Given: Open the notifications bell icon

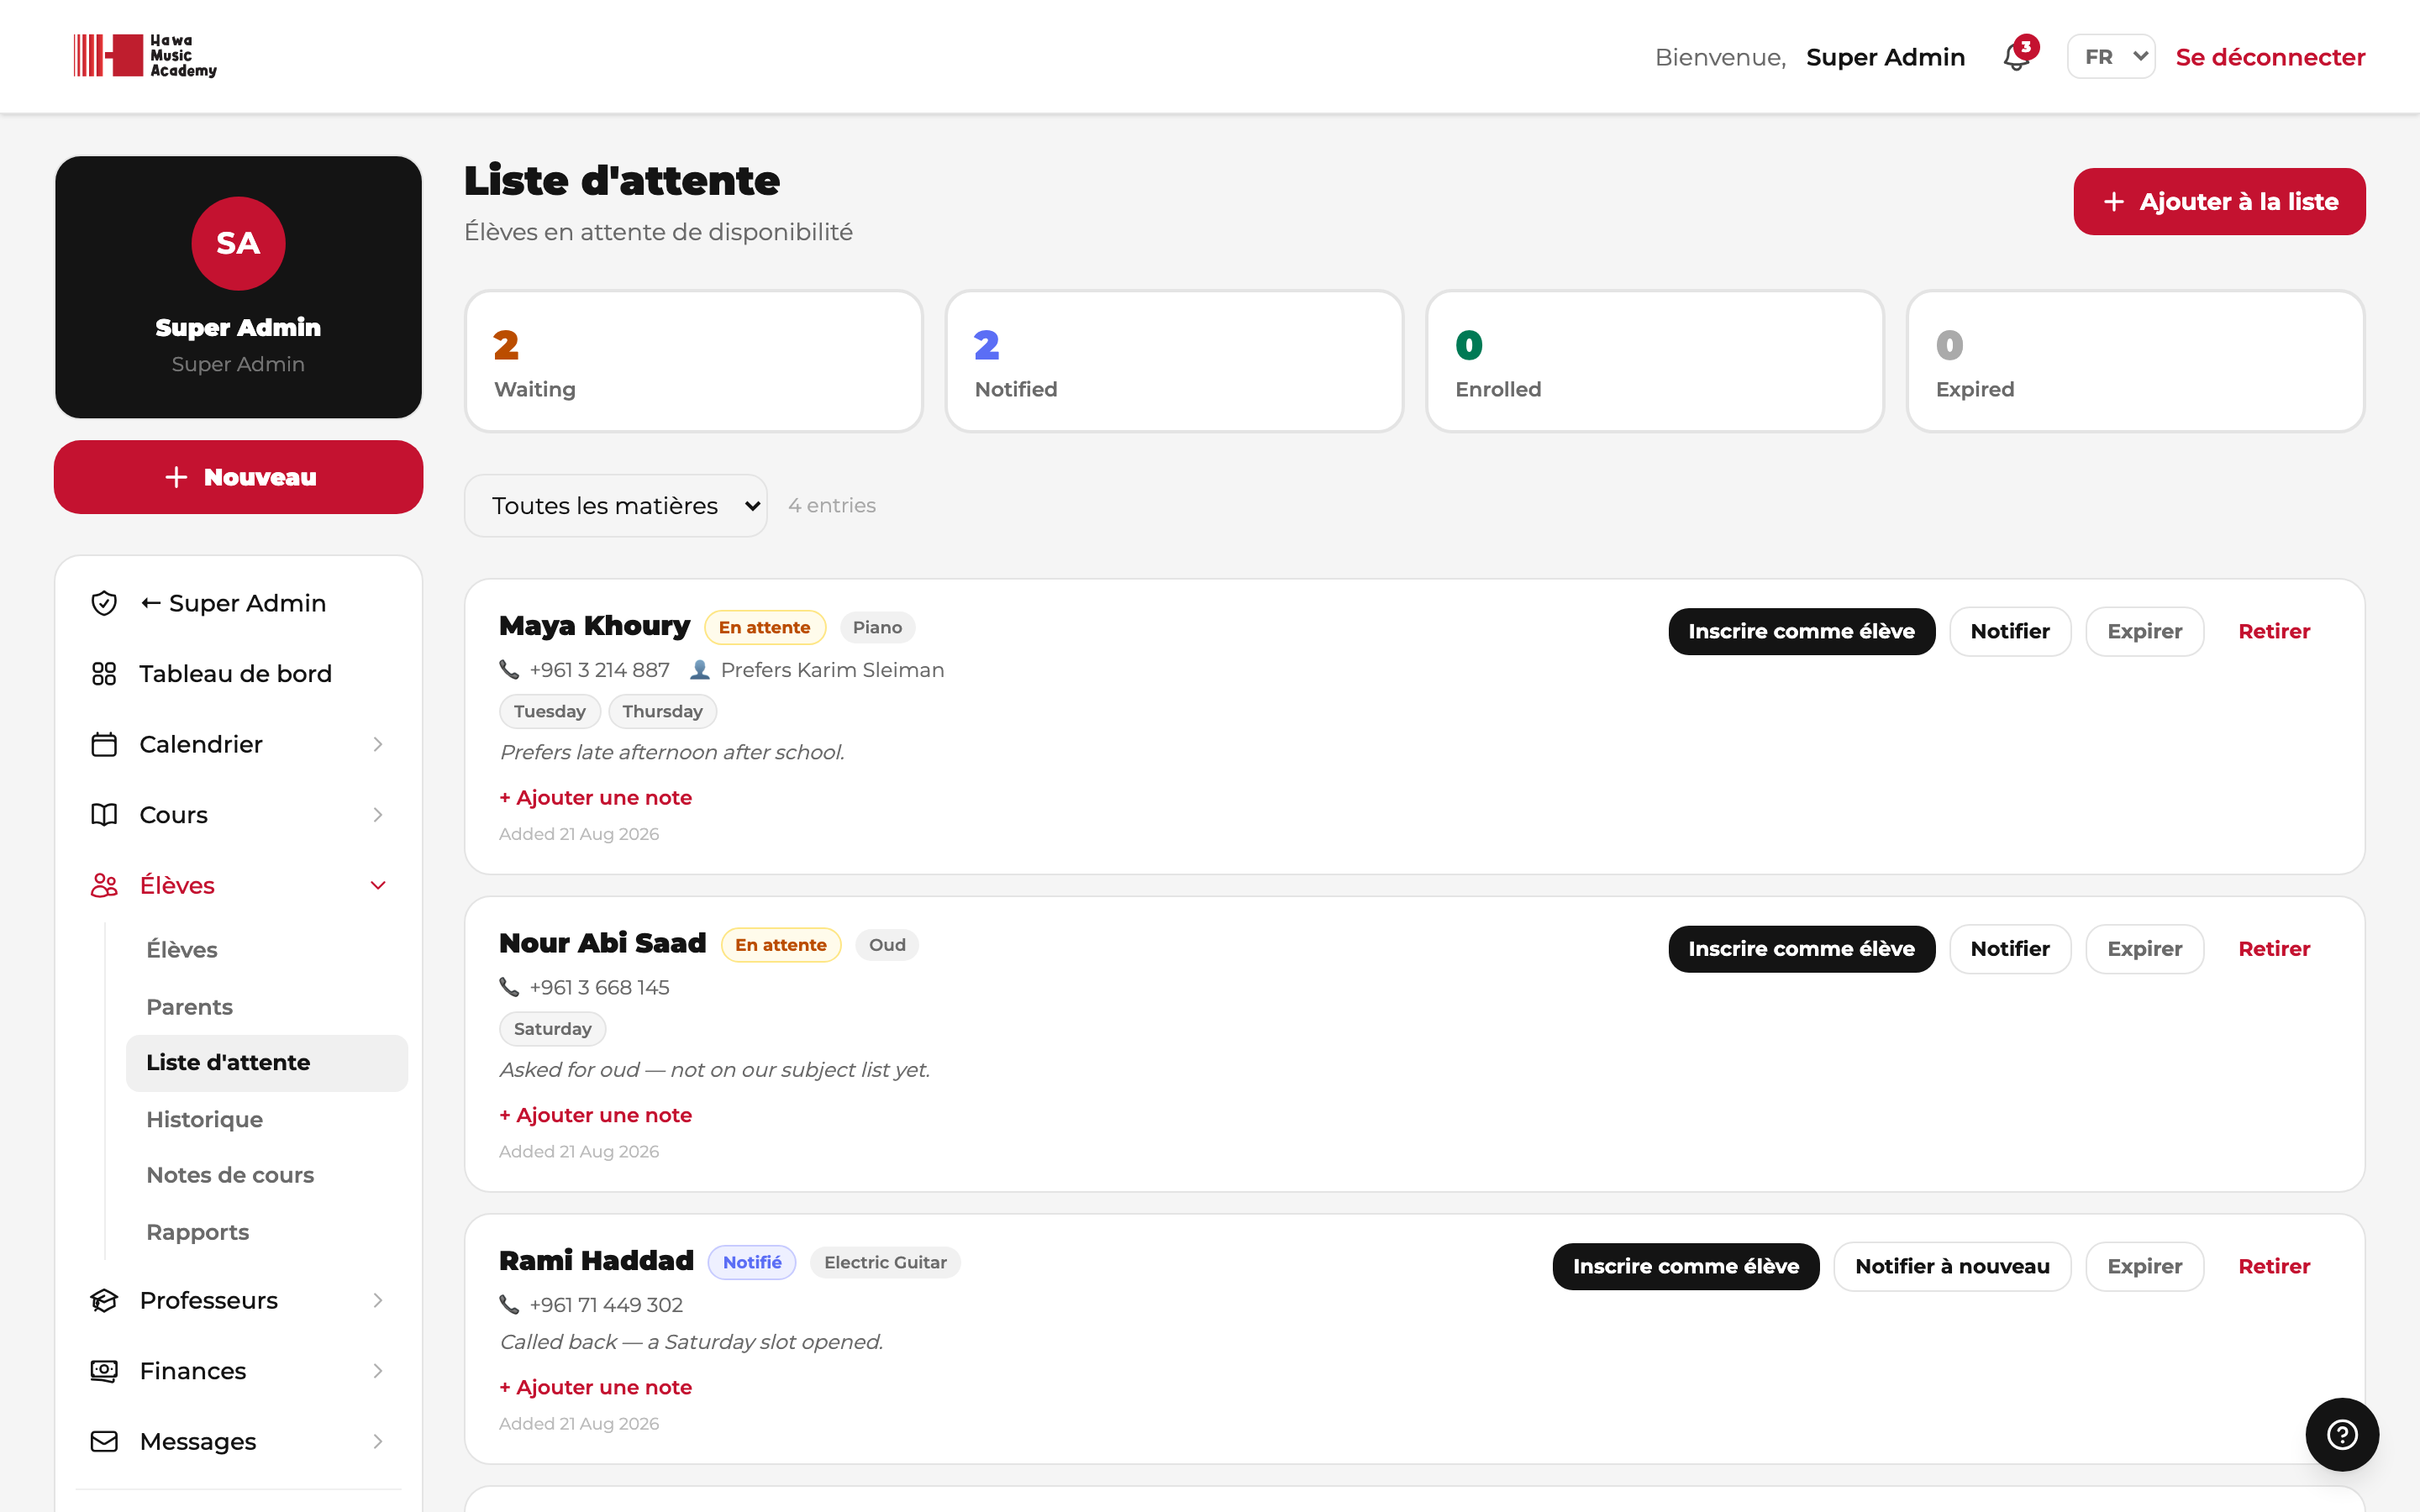Looking at the screenshot, I should tap(2017, 57).
